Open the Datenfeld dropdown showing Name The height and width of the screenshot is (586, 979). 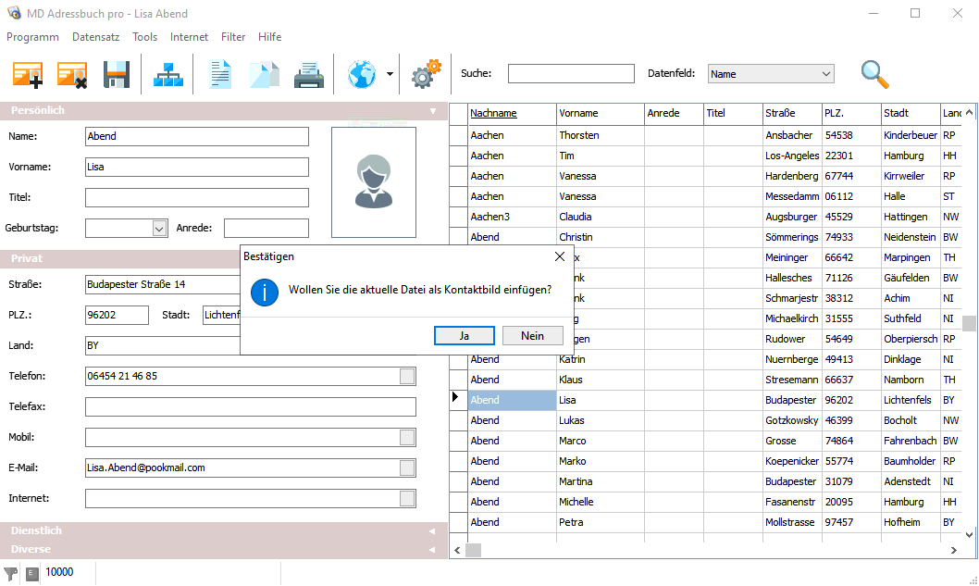[770, 74]
